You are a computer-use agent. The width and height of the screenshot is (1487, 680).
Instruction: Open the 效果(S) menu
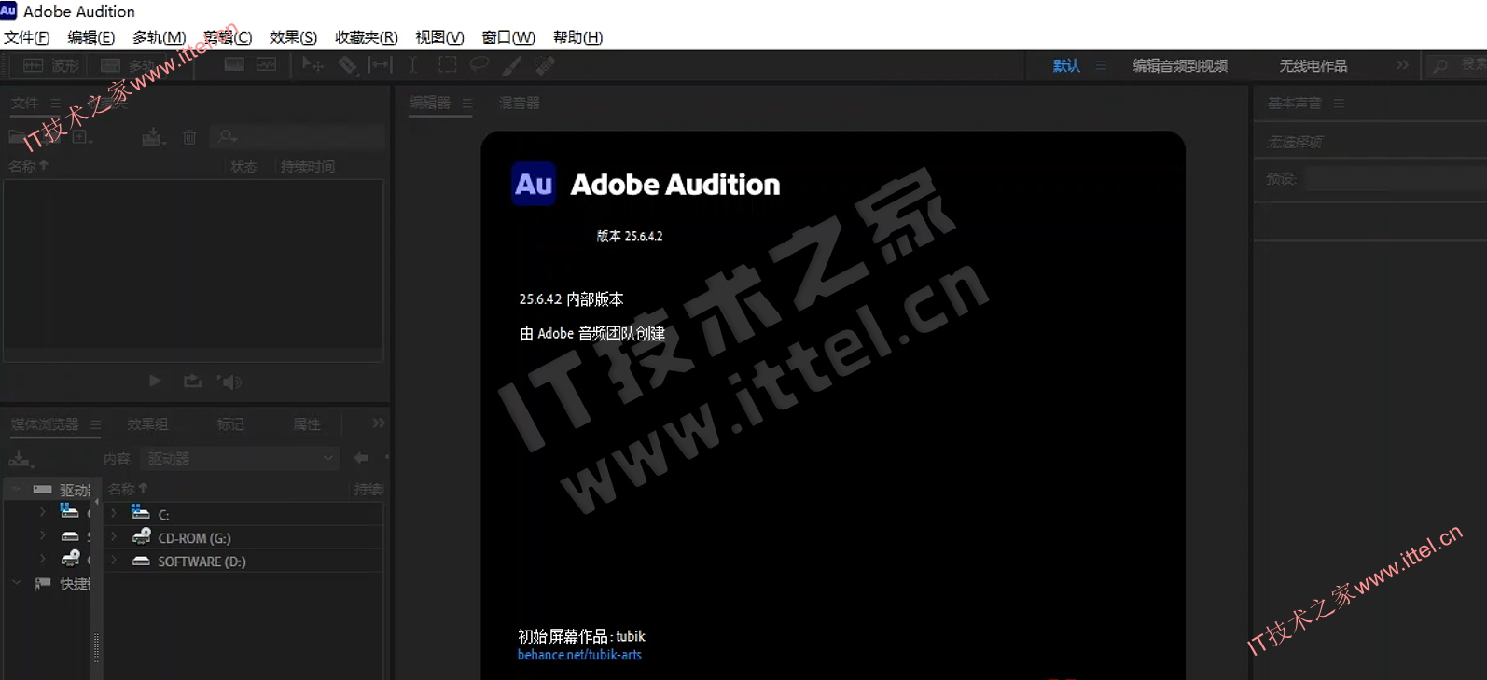293,37
